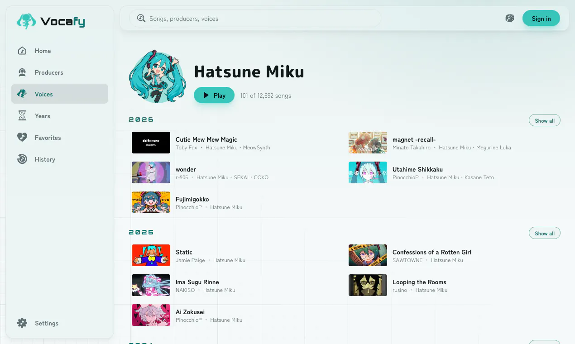575x344 pixels.
Task: Click the Settings gear icon
Action: pos(22,323)
